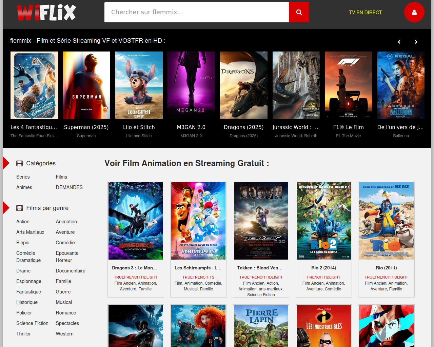Select the Famille genre

(x=63, y=281)
